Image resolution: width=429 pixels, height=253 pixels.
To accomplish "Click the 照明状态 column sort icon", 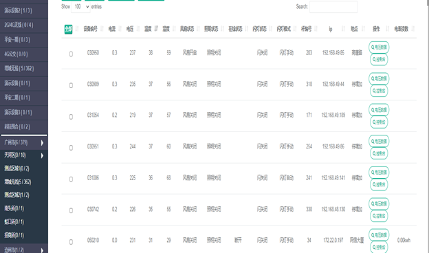I will (223, 29).
